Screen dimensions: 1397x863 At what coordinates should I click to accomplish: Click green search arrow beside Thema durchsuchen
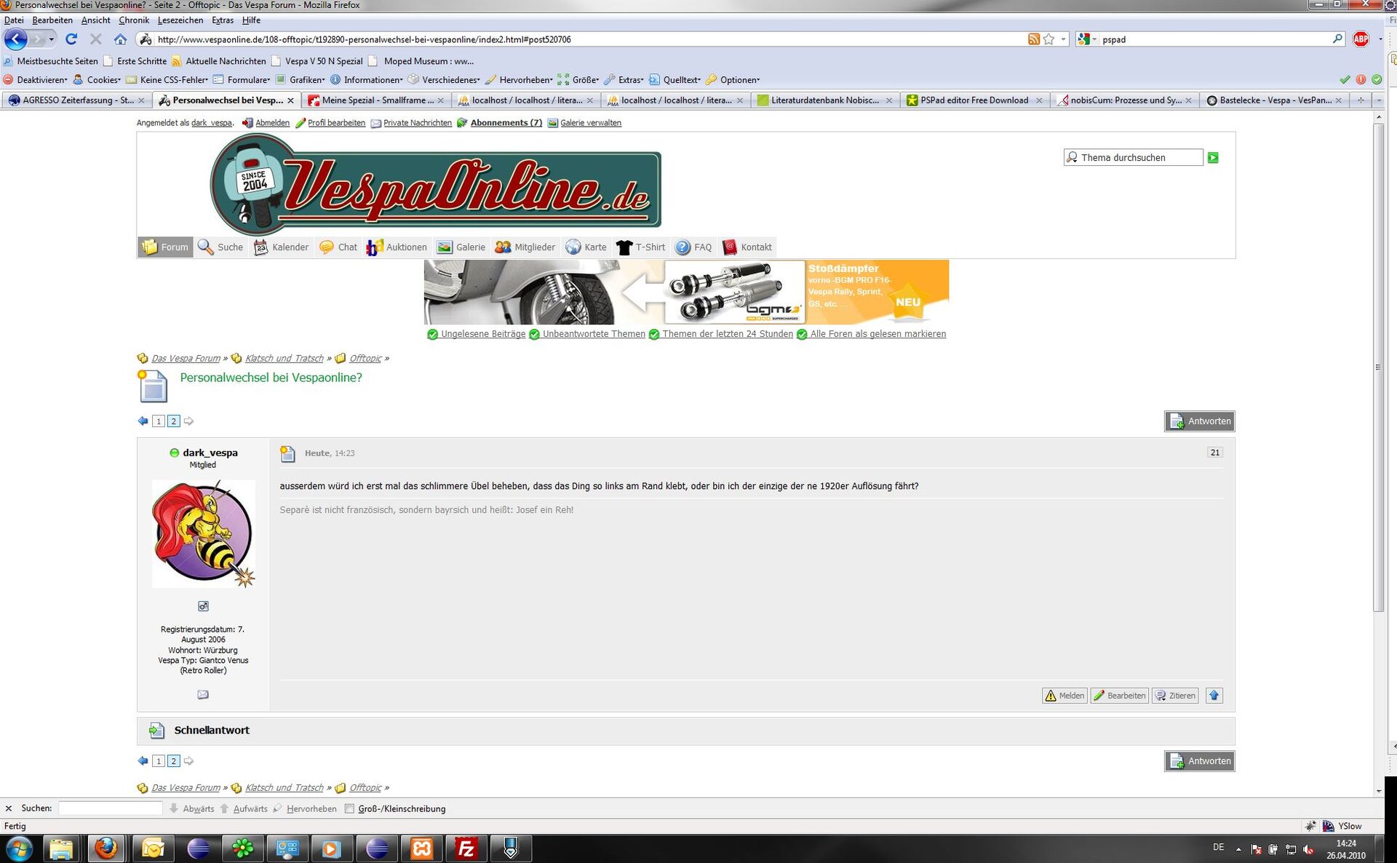[x=1213, y=158]
